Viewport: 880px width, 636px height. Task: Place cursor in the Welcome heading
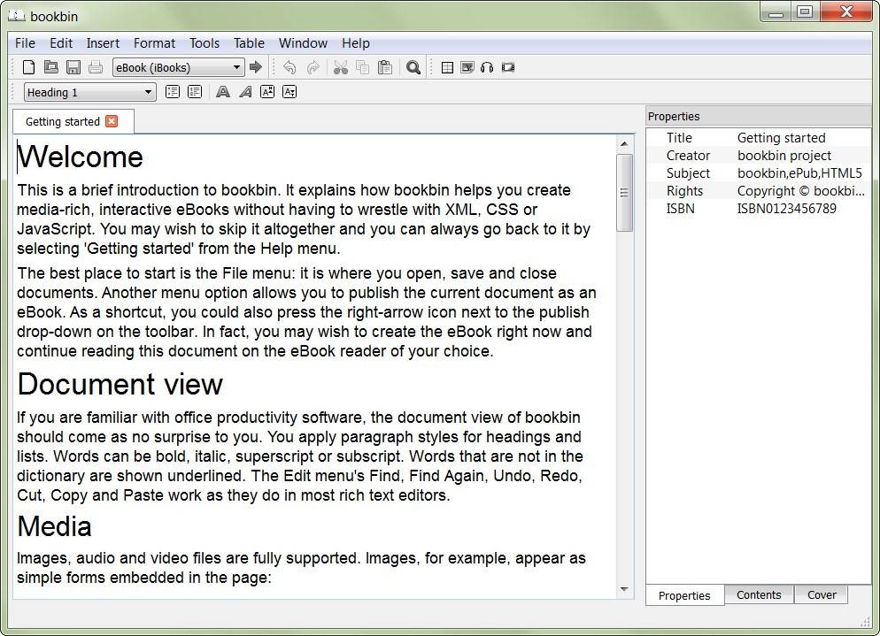click(x=81, y=157)
